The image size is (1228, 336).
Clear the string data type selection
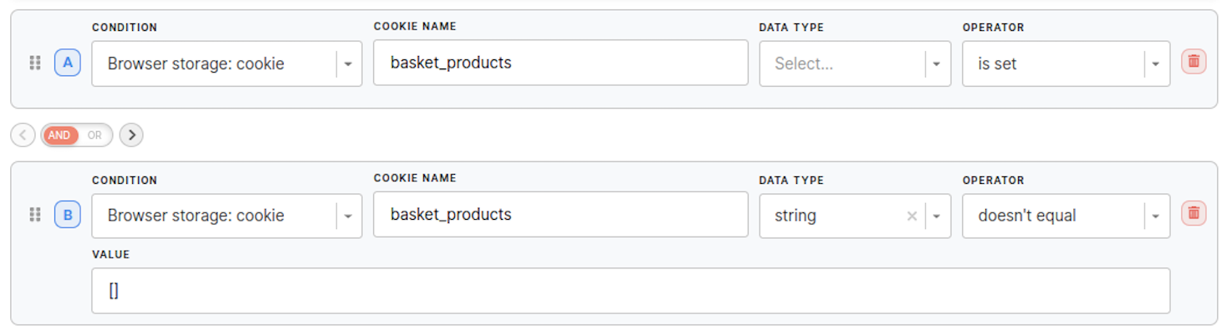(912, 216)
